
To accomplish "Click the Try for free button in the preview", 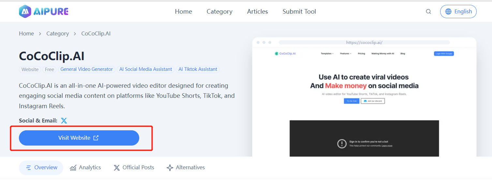I will coord(351,101).
